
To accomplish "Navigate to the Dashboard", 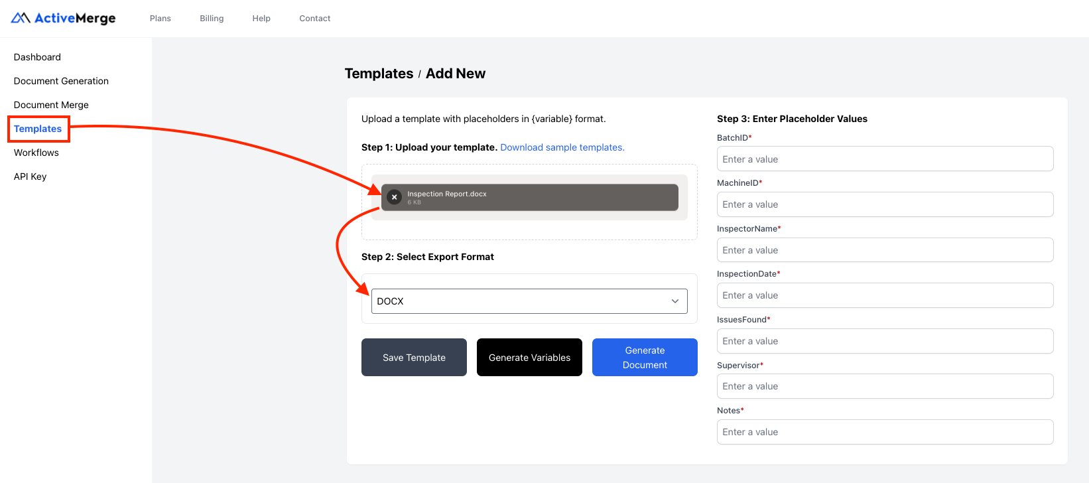I will pos(37,57).
